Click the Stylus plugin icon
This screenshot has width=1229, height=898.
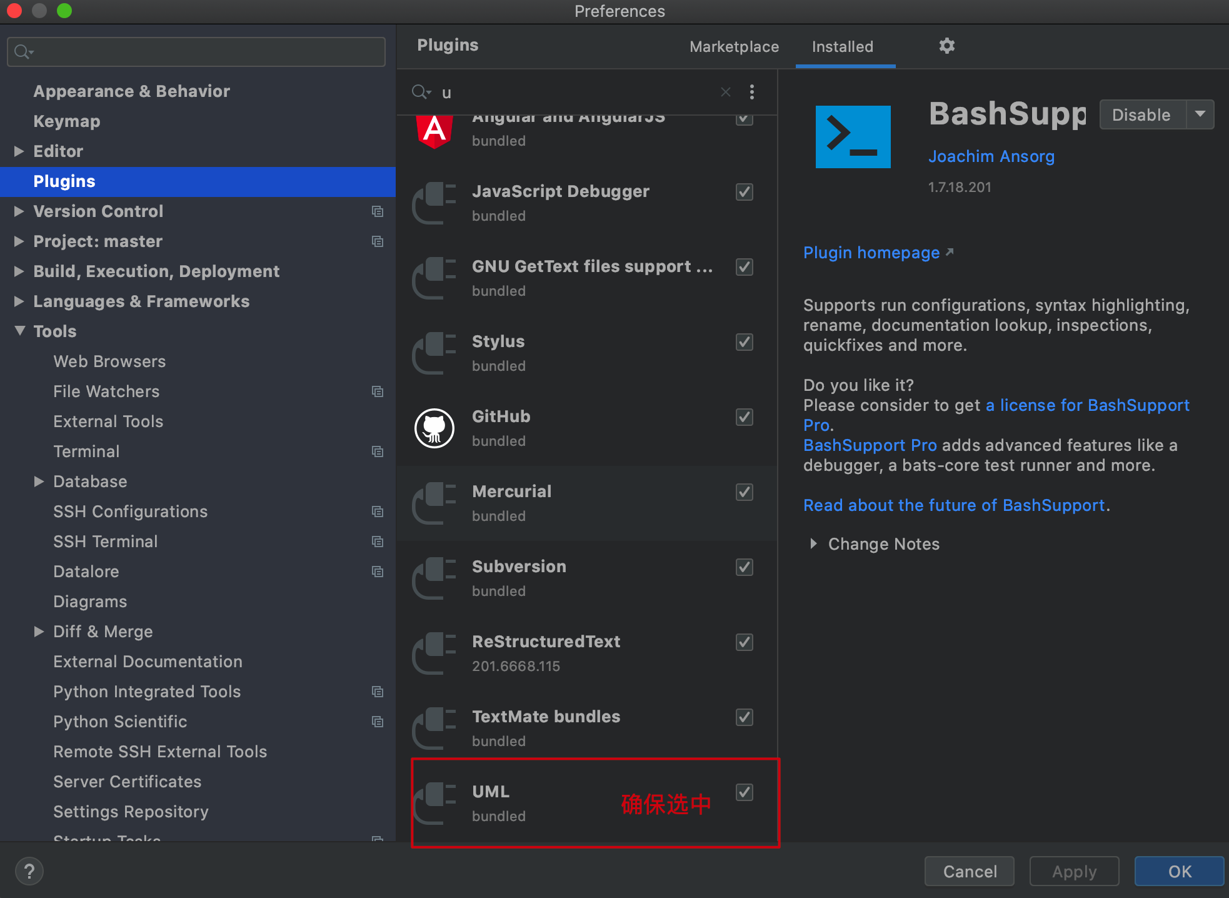434,353
